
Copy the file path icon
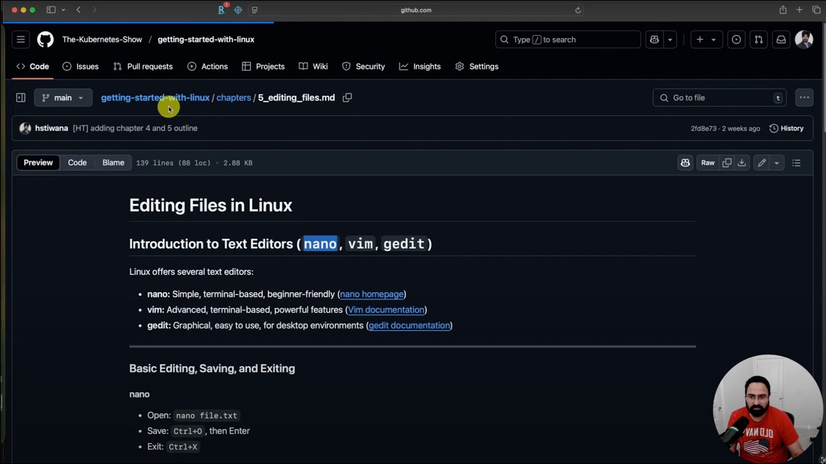click(347, 98)
